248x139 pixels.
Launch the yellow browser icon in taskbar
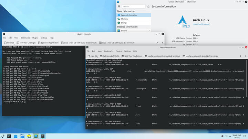tap(29, 136)
